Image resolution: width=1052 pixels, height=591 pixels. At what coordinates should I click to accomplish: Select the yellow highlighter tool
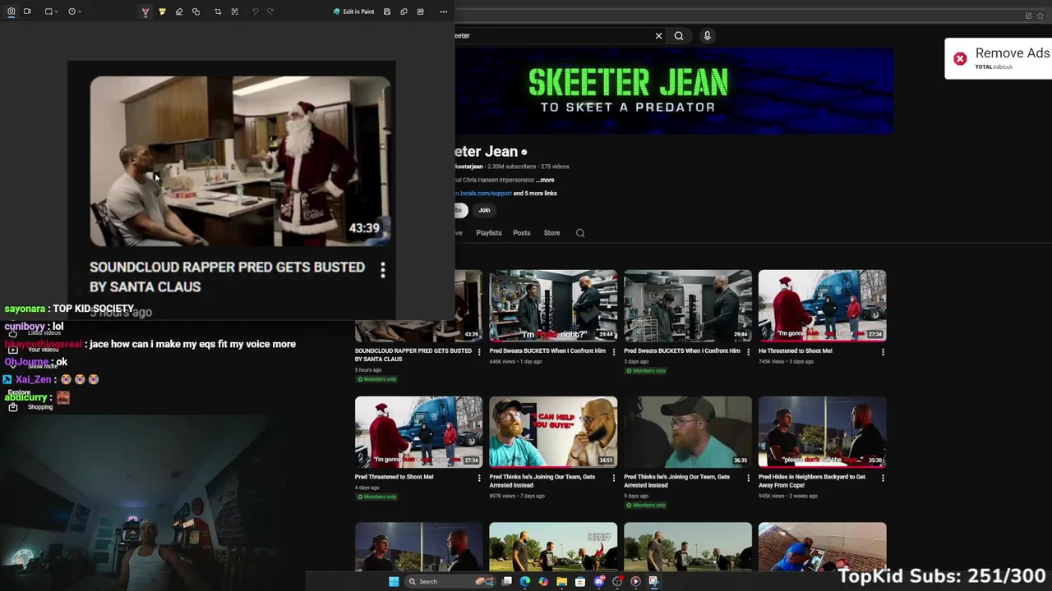pyautogui.click(x=162, y=11)
